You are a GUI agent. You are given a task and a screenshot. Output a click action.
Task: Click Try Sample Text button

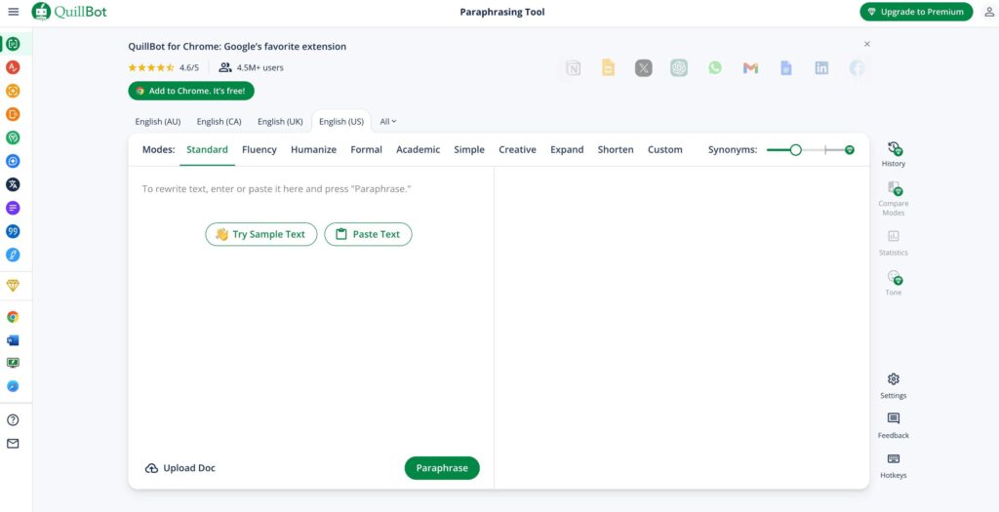261,234
